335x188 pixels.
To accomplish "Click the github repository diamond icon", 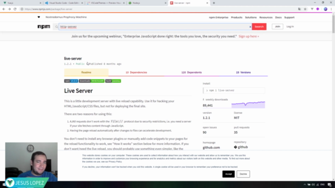I will coord(236,147).
